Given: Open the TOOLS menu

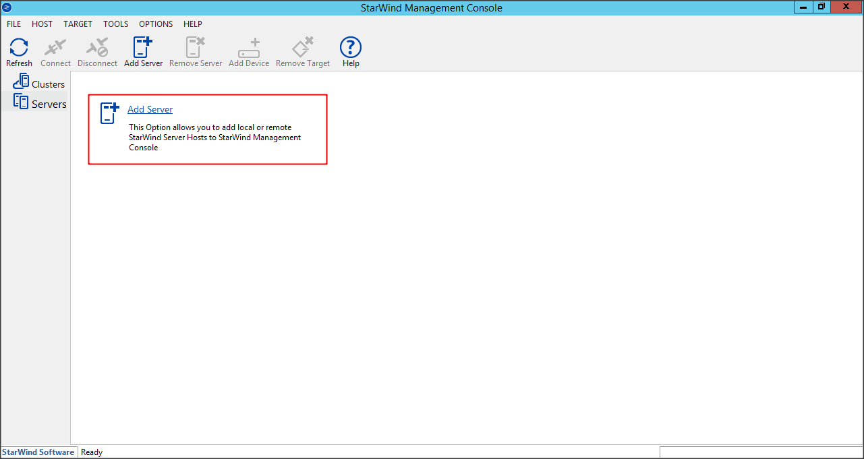Looking at the screenshot, I should (115, 24).
